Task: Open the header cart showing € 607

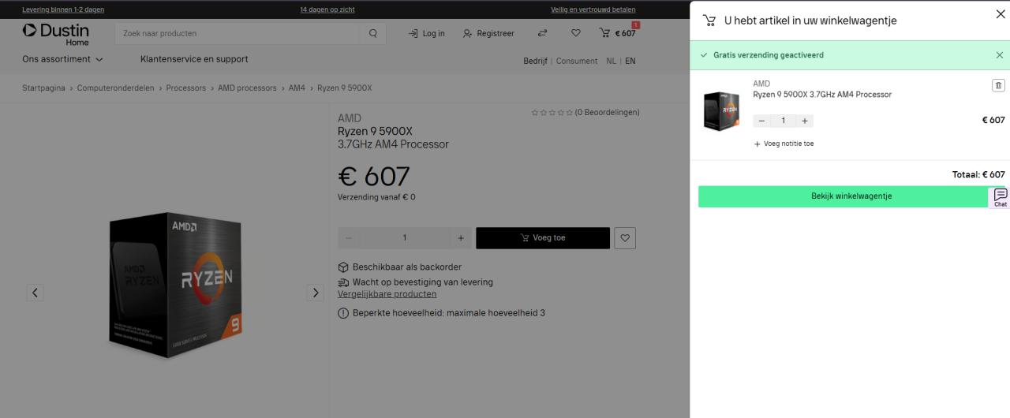Action: 618,33
